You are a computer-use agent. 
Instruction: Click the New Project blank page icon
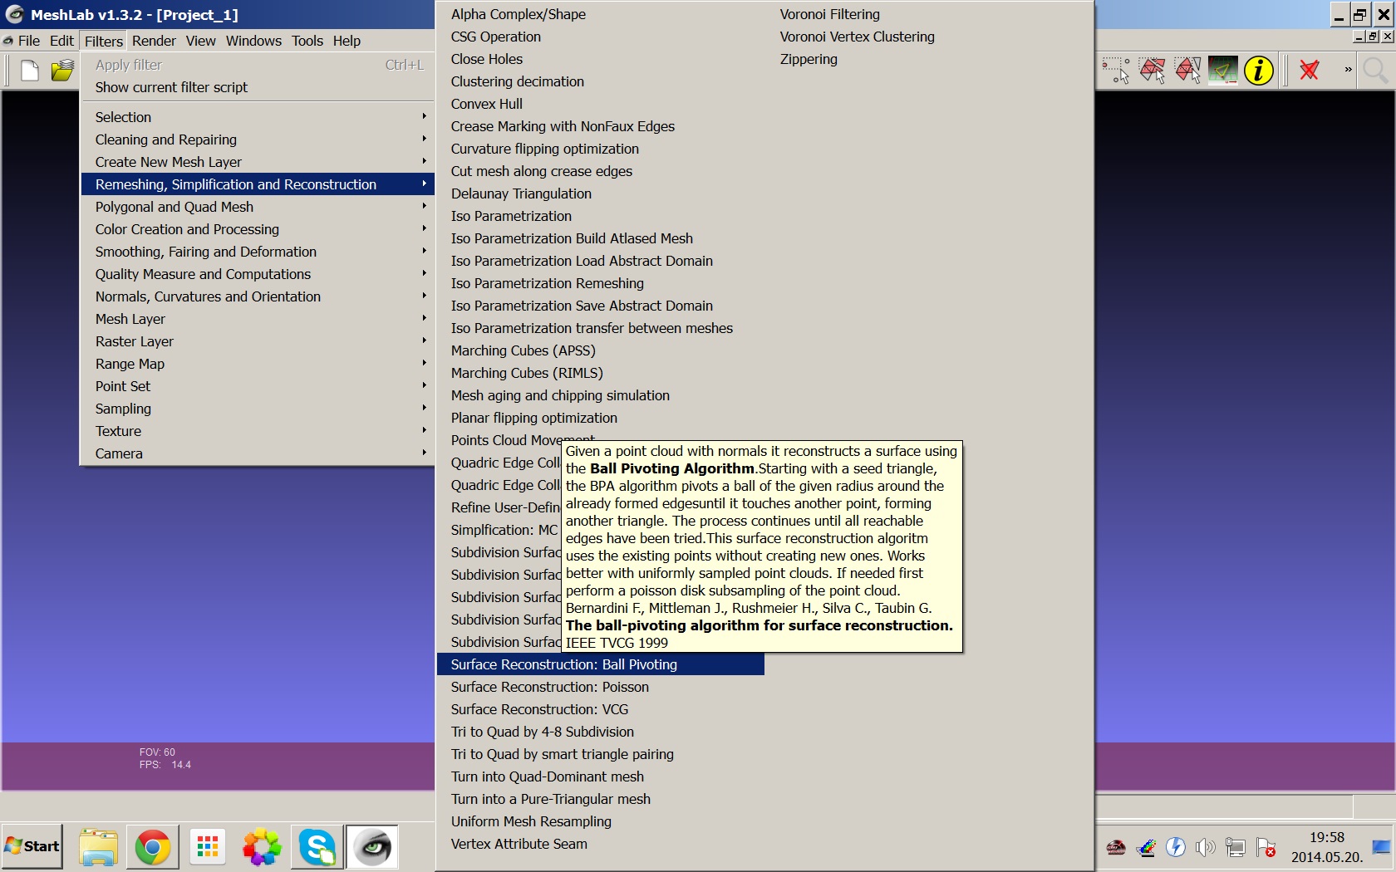[x=30, y=71]
